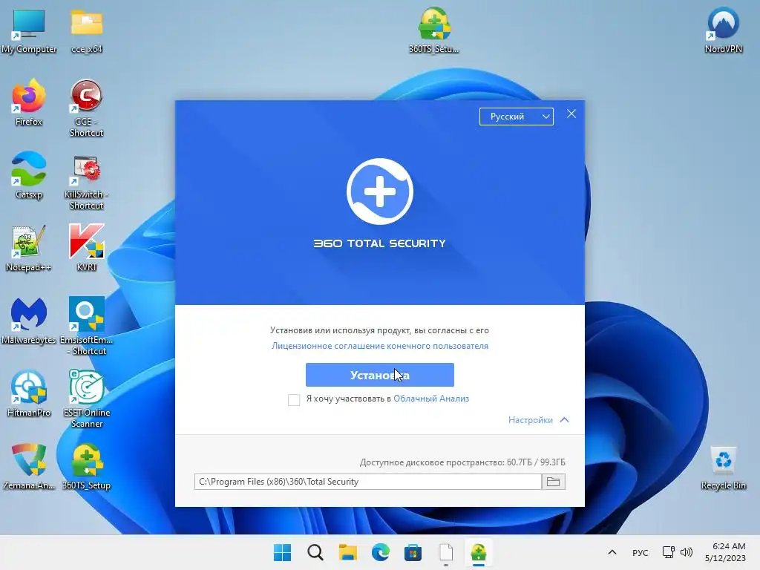Select 360TS_Setup icon in left column
Viewport: 760px width, 570px height.
pos(87,466)
